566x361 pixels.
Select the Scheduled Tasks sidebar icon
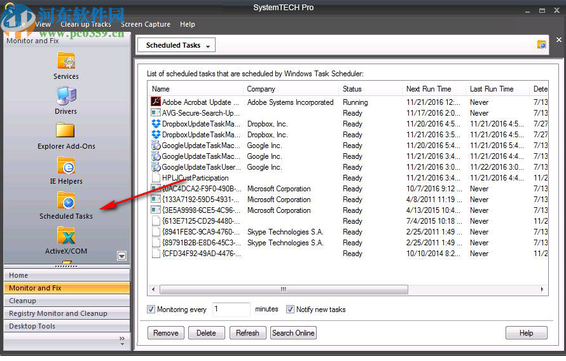[x=66, y=201]
